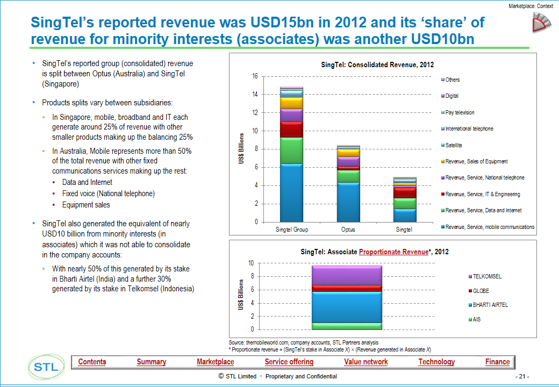Select the IT & Engineering legend swatch

[443, 194]
